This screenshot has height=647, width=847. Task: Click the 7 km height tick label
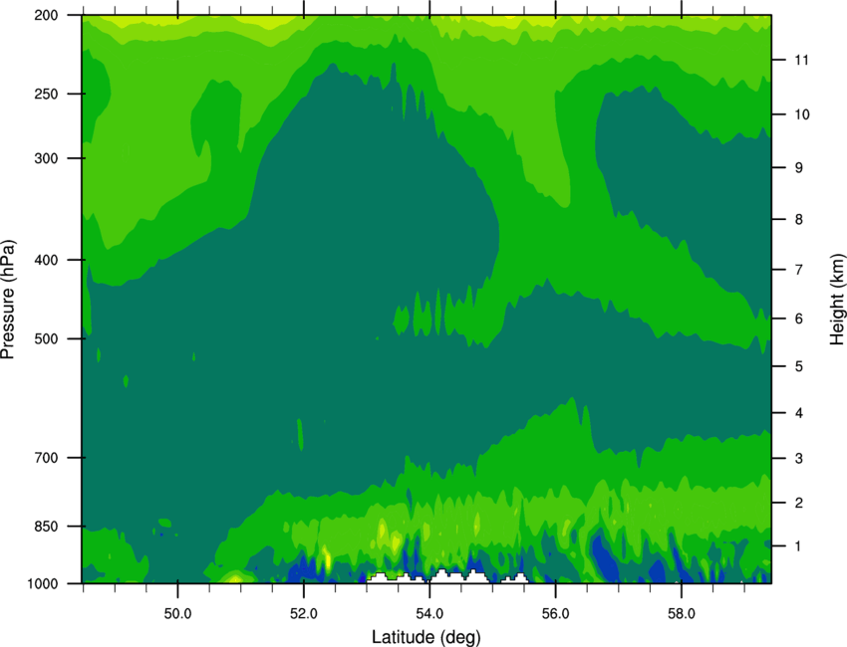798,270
